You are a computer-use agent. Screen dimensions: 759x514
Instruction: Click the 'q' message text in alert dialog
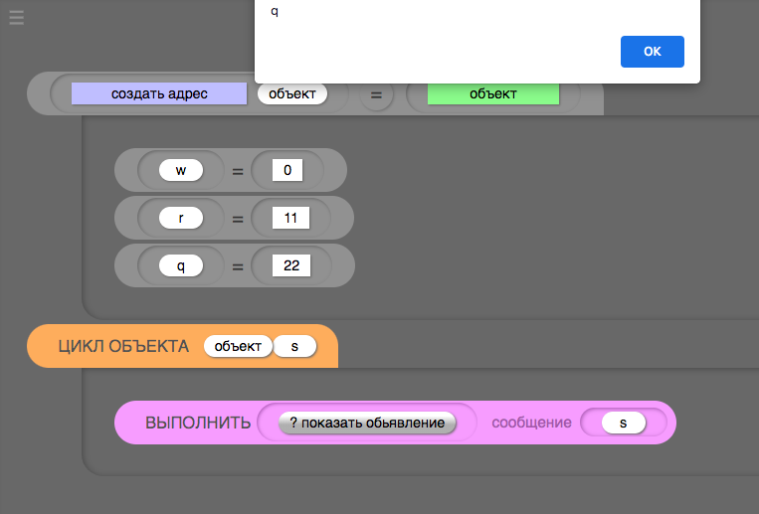[275, 11]
